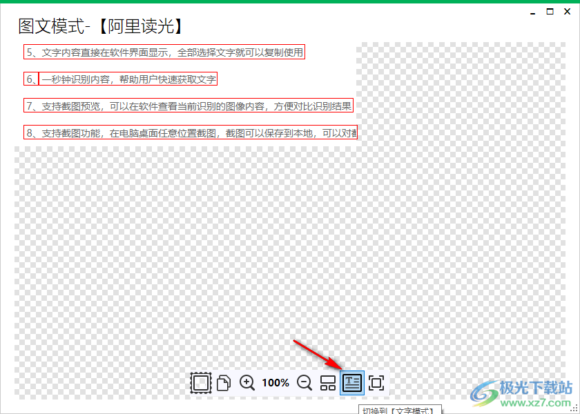Image resolution: width=580 pixels, height=414 pixels.
Task: Switch to text mode with the highlighted icon
Action: 351,382
